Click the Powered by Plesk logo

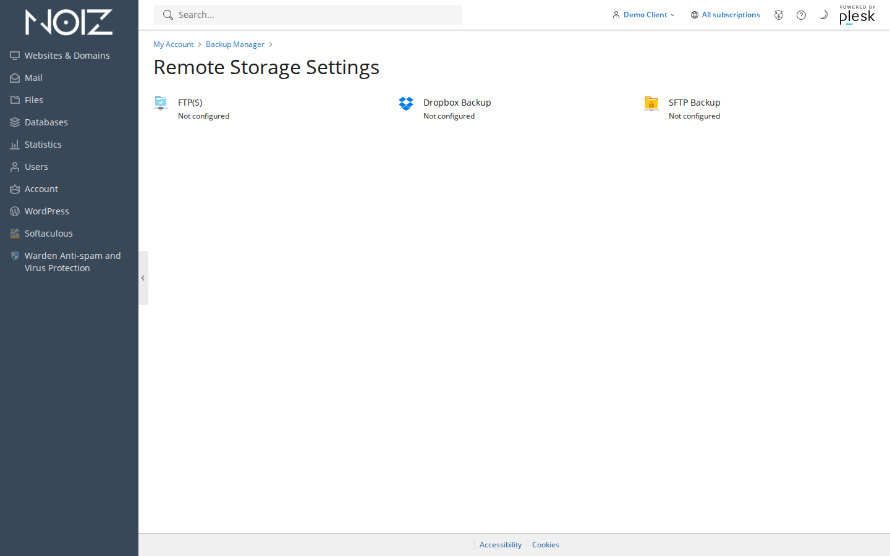click(x=857, y=15)
